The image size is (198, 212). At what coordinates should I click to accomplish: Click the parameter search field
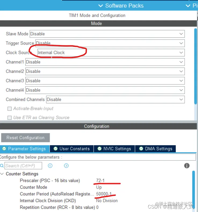[x=23, y=166]
